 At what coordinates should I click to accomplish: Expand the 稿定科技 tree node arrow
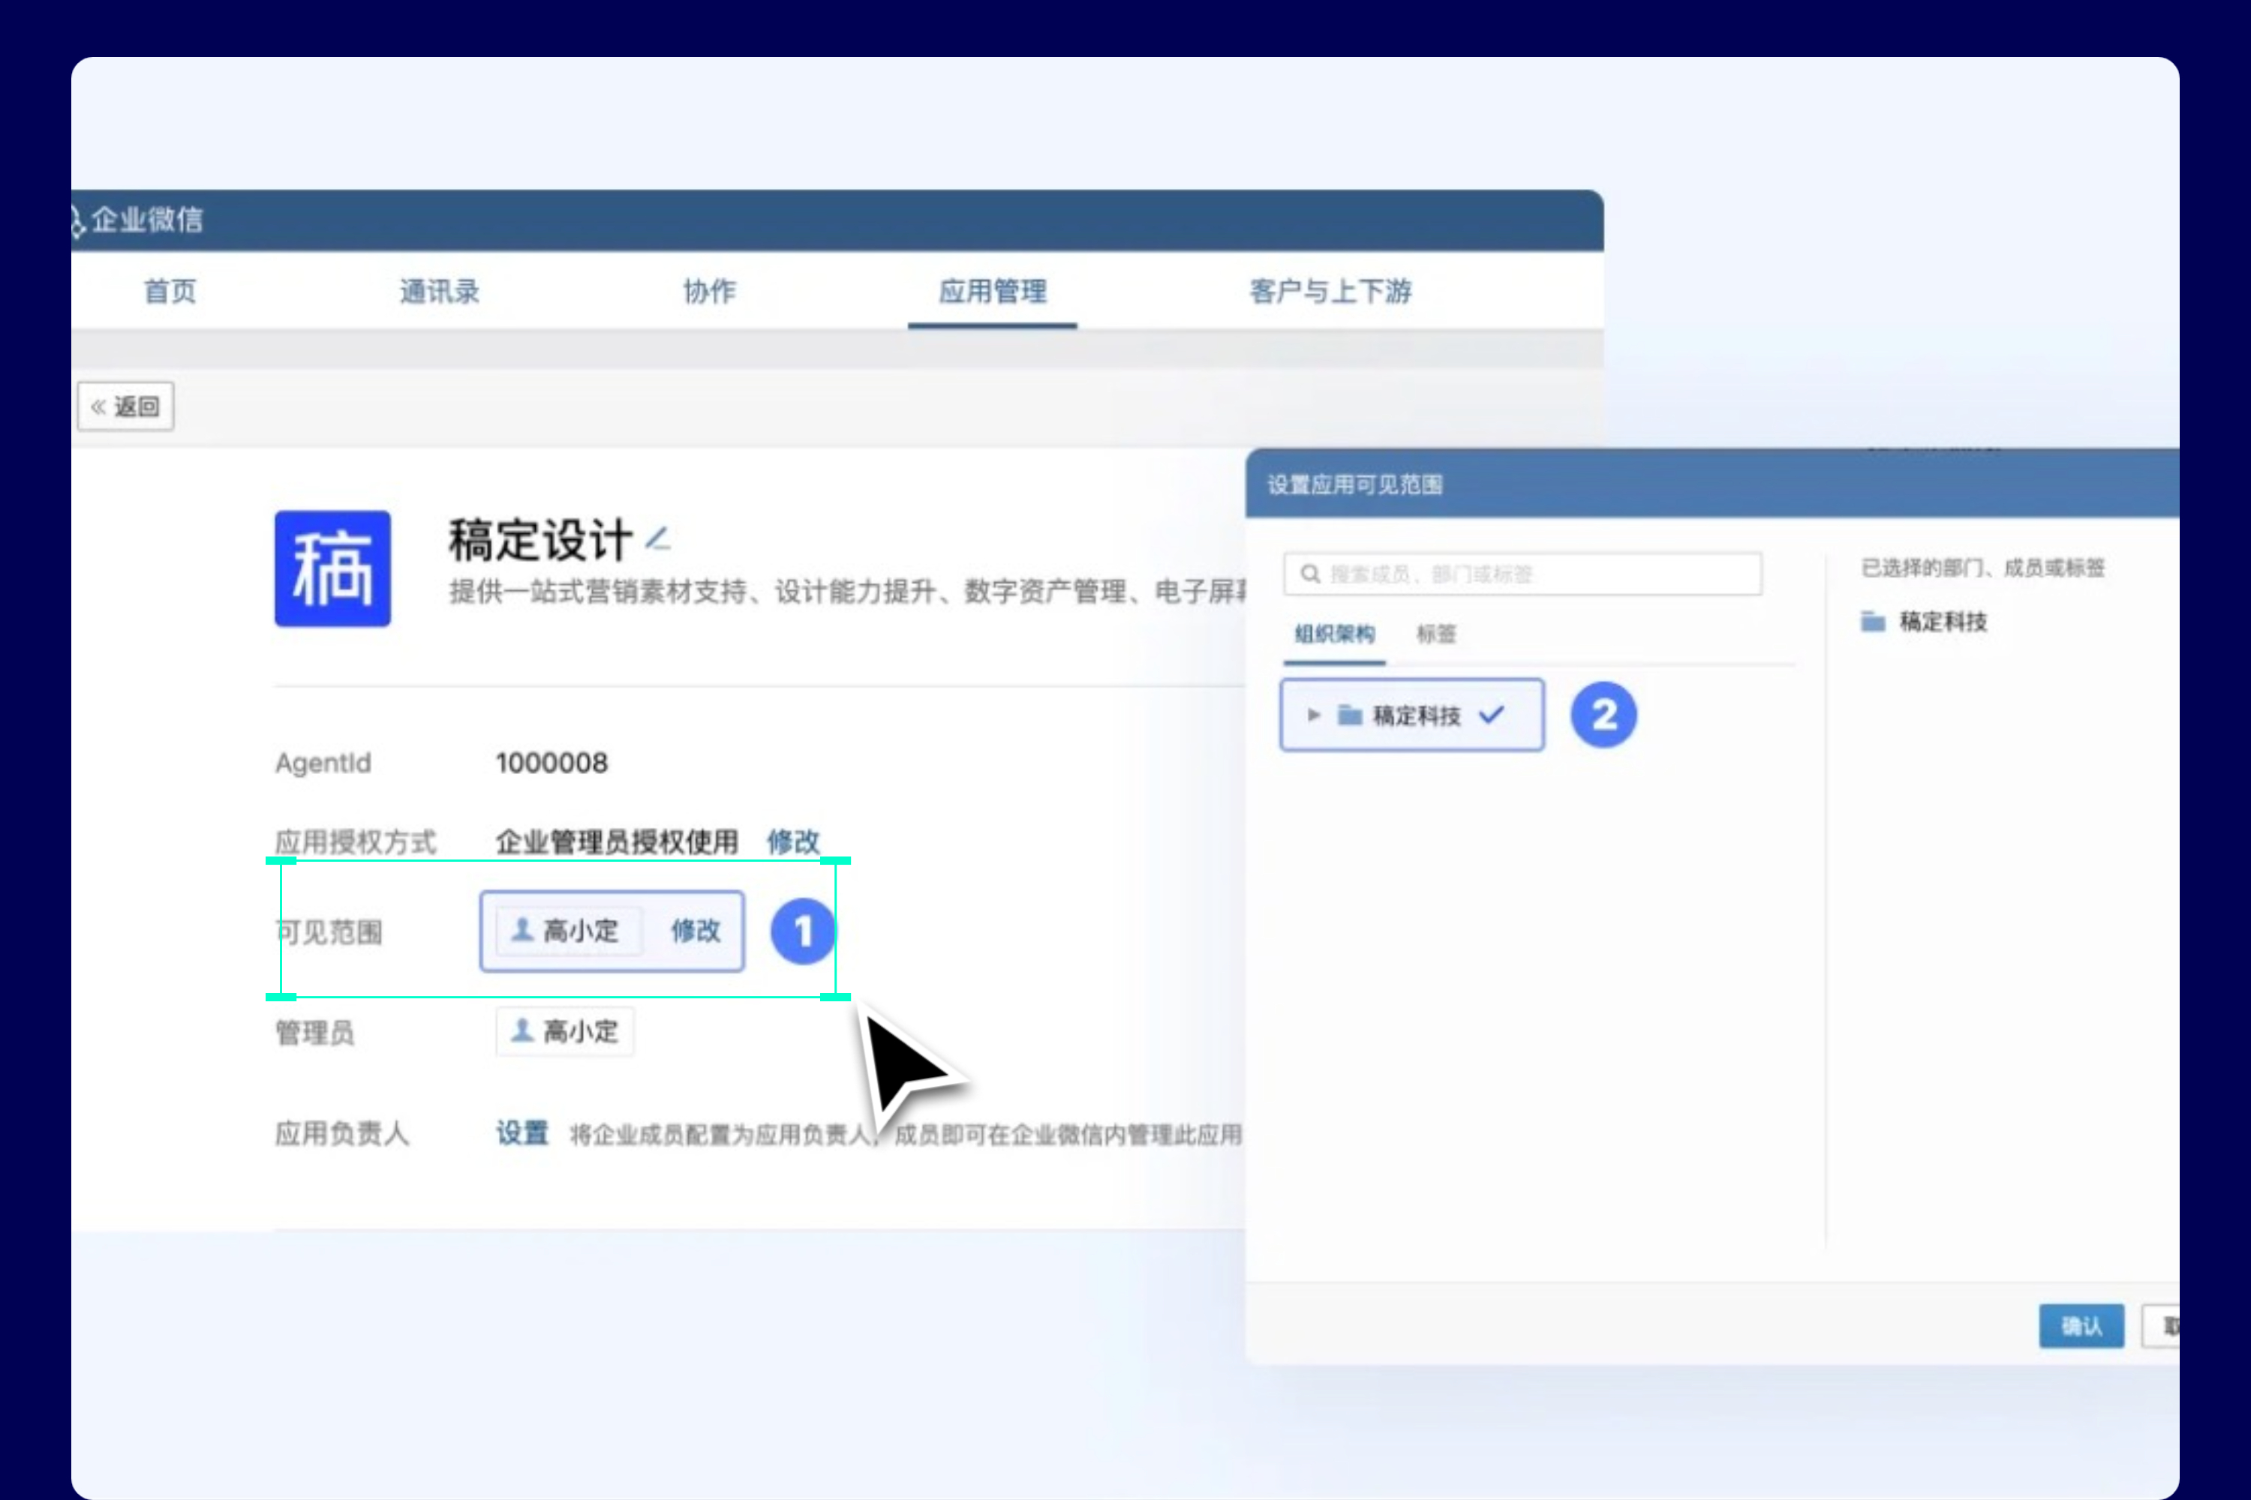click(1313, 715)
